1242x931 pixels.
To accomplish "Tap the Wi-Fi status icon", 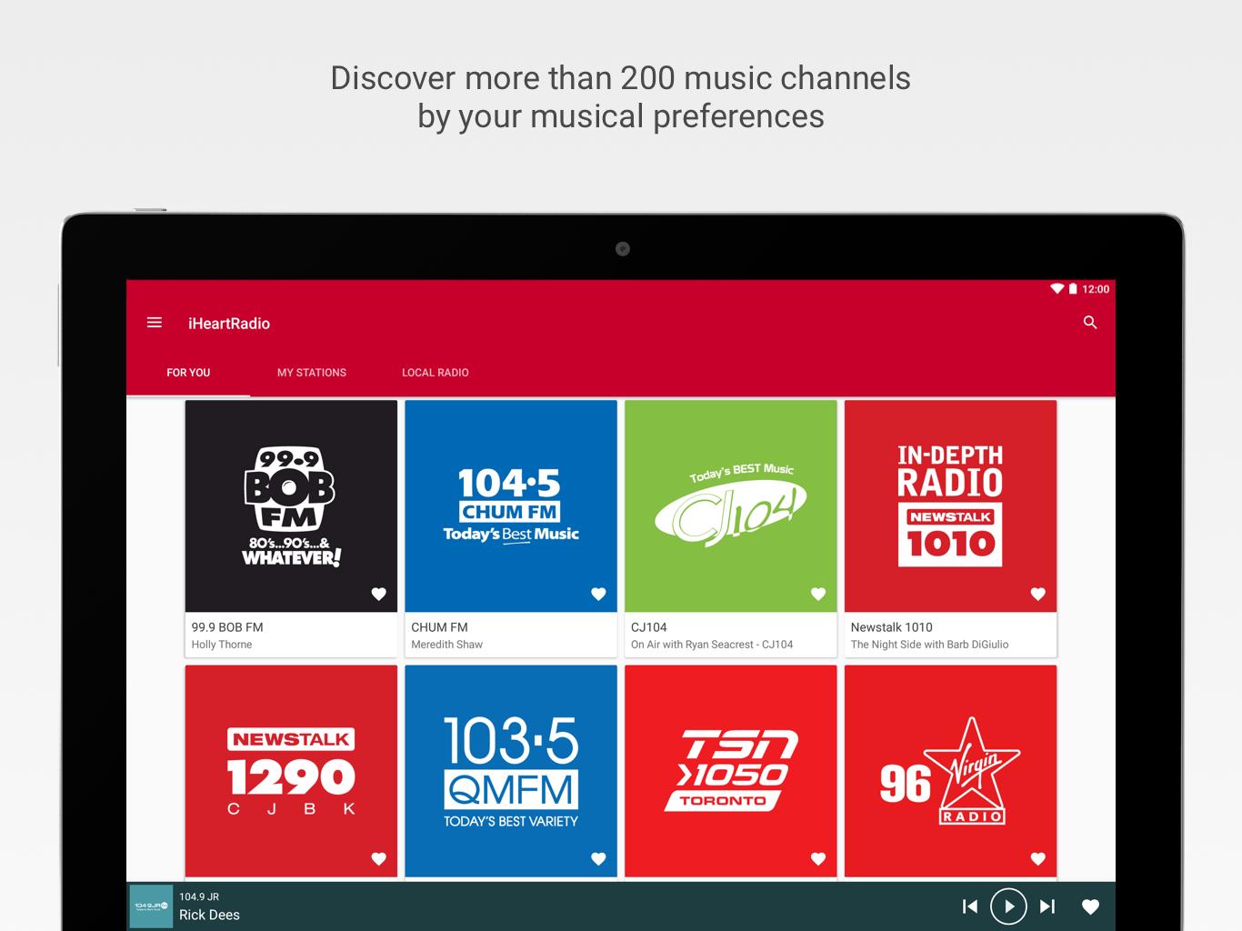I will coord(1057,289).
